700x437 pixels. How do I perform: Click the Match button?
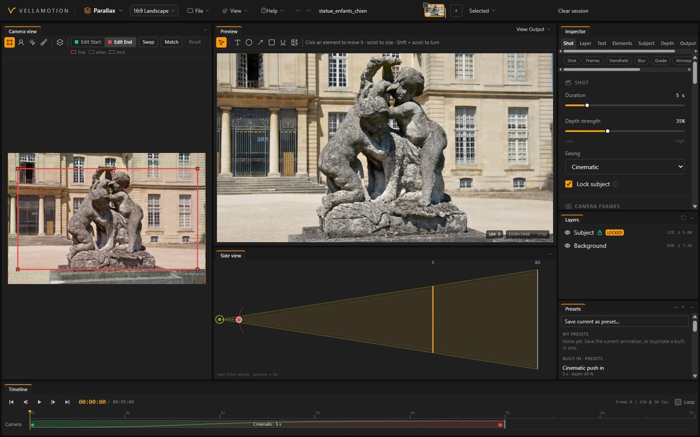(171, 42)
